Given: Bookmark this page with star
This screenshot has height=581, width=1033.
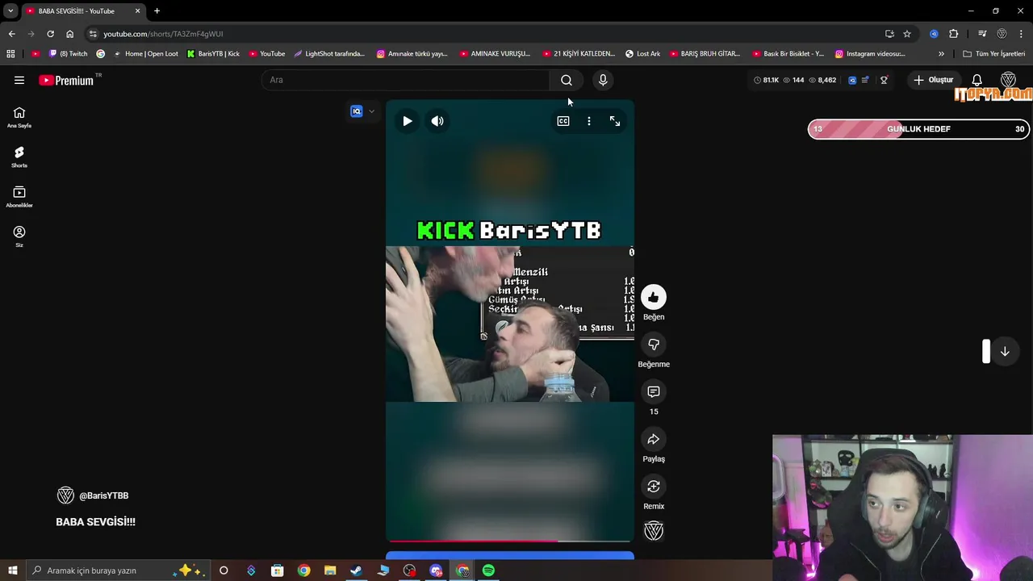Looking at the screenshot, I should tap(907, 34).
